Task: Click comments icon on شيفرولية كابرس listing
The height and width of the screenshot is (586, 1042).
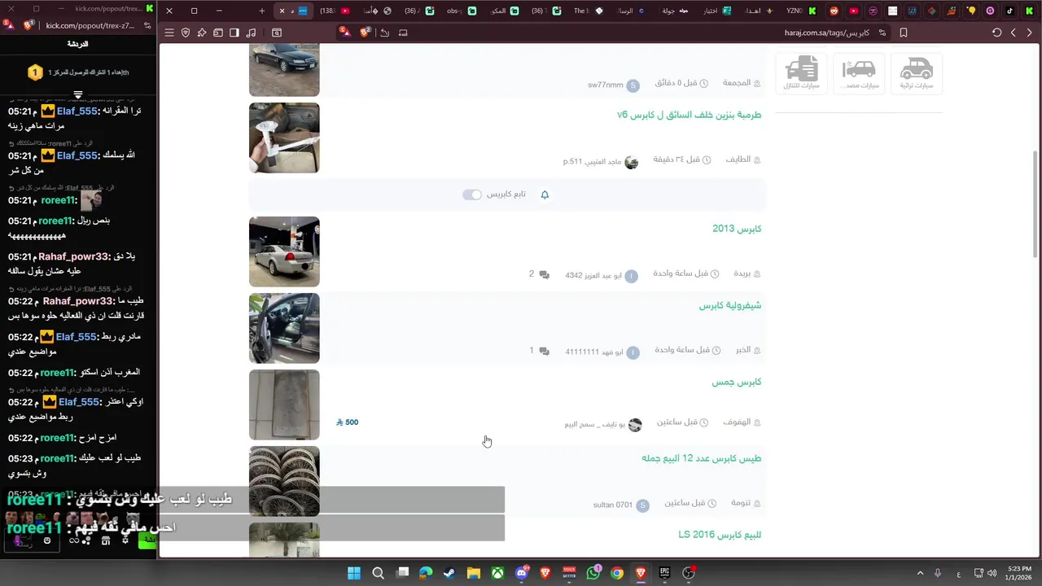Action: point(545,351)
